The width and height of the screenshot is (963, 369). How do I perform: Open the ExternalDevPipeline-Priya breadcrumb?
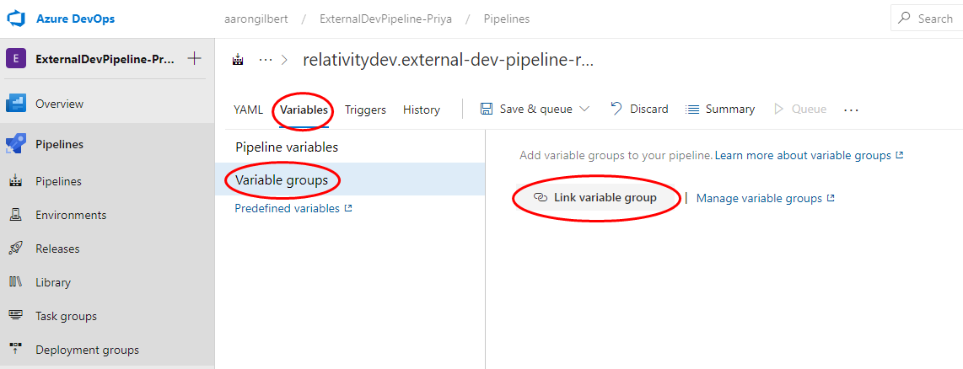[385, 19]
